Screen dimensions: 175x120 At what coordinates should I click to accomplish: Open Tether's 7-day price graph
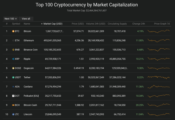[159, 77]
